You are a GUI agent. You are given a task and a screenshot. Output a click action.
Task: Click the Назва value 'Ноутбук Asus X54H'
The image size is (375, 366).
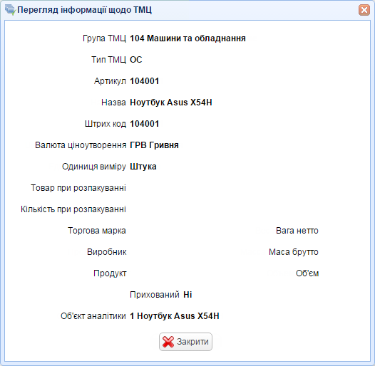(x=171, y=103)
